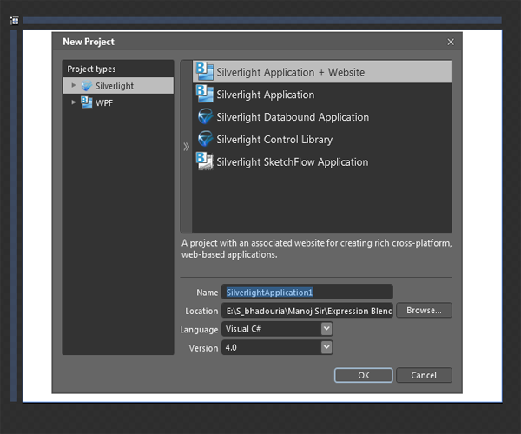
Task: Close the New Project dialog
Action: pos(451,43)
